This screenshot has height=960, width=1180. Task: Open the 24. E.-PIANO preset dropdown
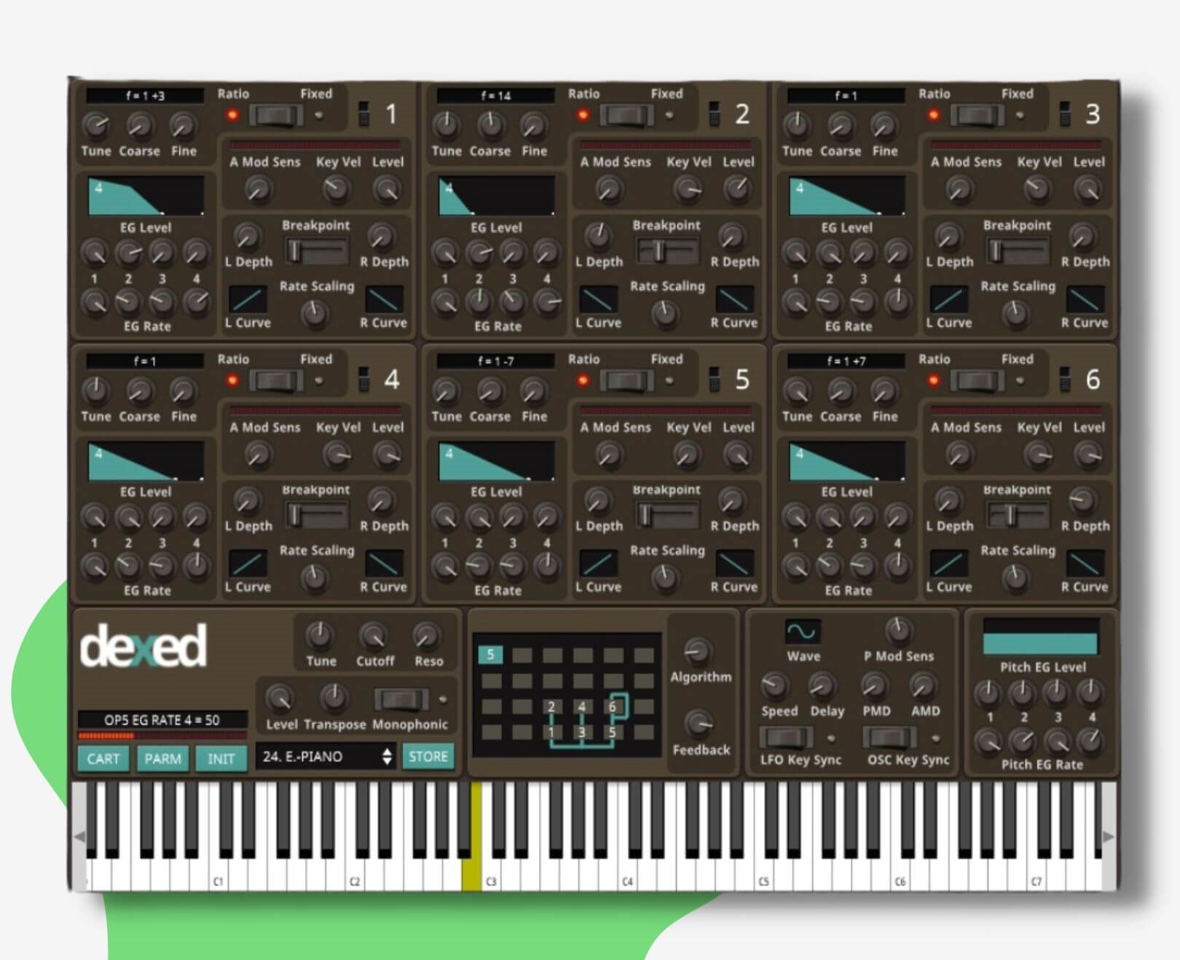pyautogui.click(x=317, y=757)
